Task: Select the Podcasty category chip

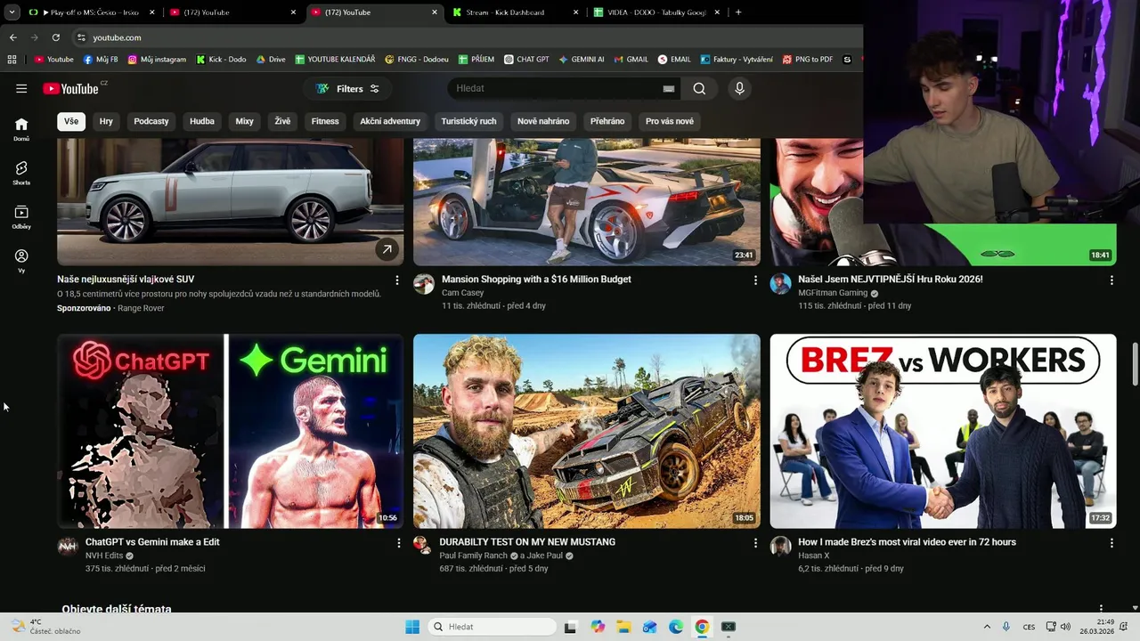Action: pos(151,121)
